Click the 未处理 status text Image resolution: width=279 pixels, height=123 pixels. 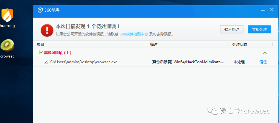239,62
